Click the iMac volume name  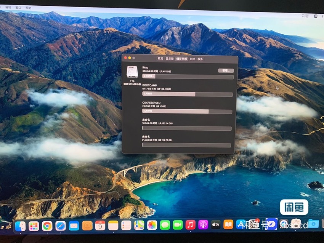145,67
